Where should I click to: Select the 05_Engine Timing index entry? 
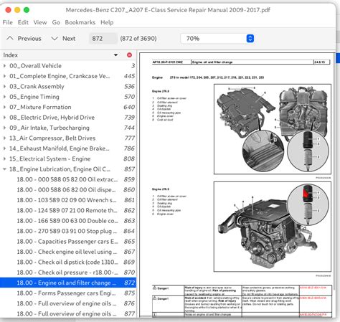68,97
